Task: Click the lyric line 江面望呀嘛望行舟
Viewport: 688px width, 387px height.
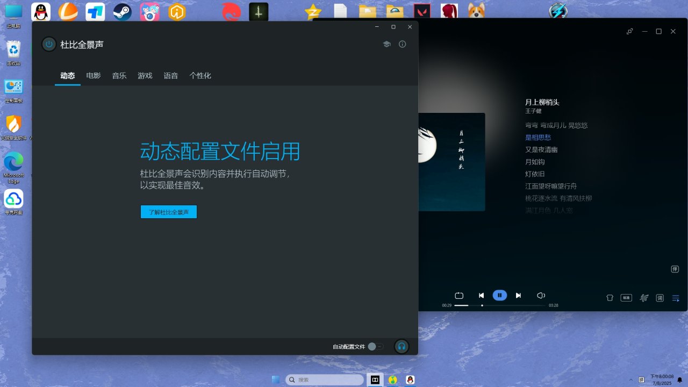Action: click(x=551, y=186)
